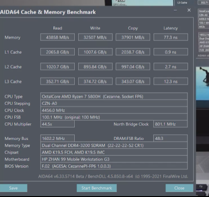The image size is (209, 197).
Task: Select L1 Cache Write 1007.6 GB/s
Action: (95, 52)
